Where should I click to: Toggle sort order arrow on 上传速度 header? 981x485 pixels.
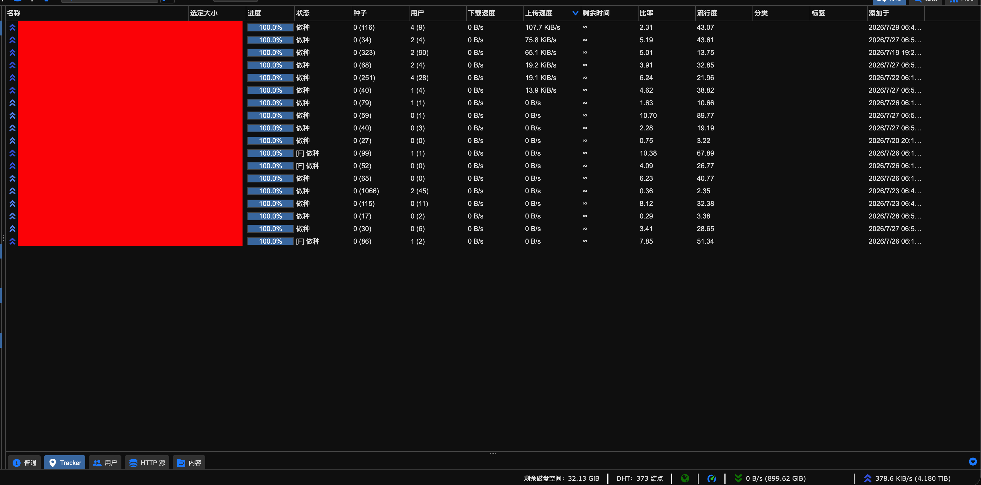[575, 13]
